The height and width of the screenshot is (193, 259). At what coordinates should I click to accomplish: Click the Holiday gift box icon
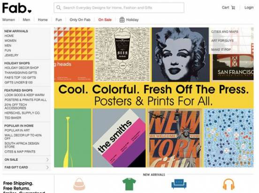pos(122,20)
